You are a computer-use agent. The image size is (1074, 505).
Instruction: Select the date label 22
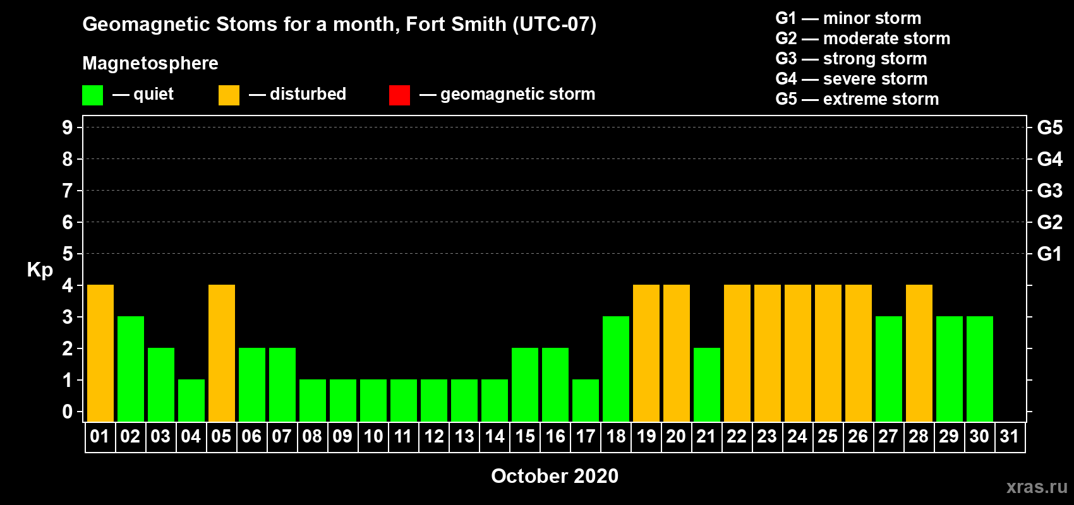click(737, 436)
